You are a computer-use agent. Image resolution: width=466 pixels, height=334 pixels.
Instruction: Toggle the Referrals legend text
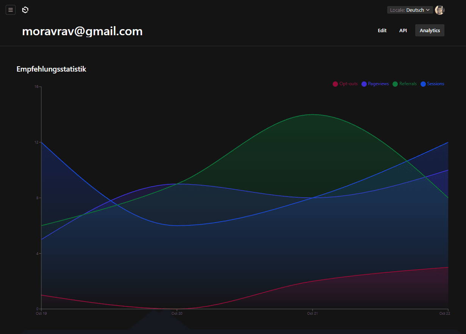(x=408, y=84)
